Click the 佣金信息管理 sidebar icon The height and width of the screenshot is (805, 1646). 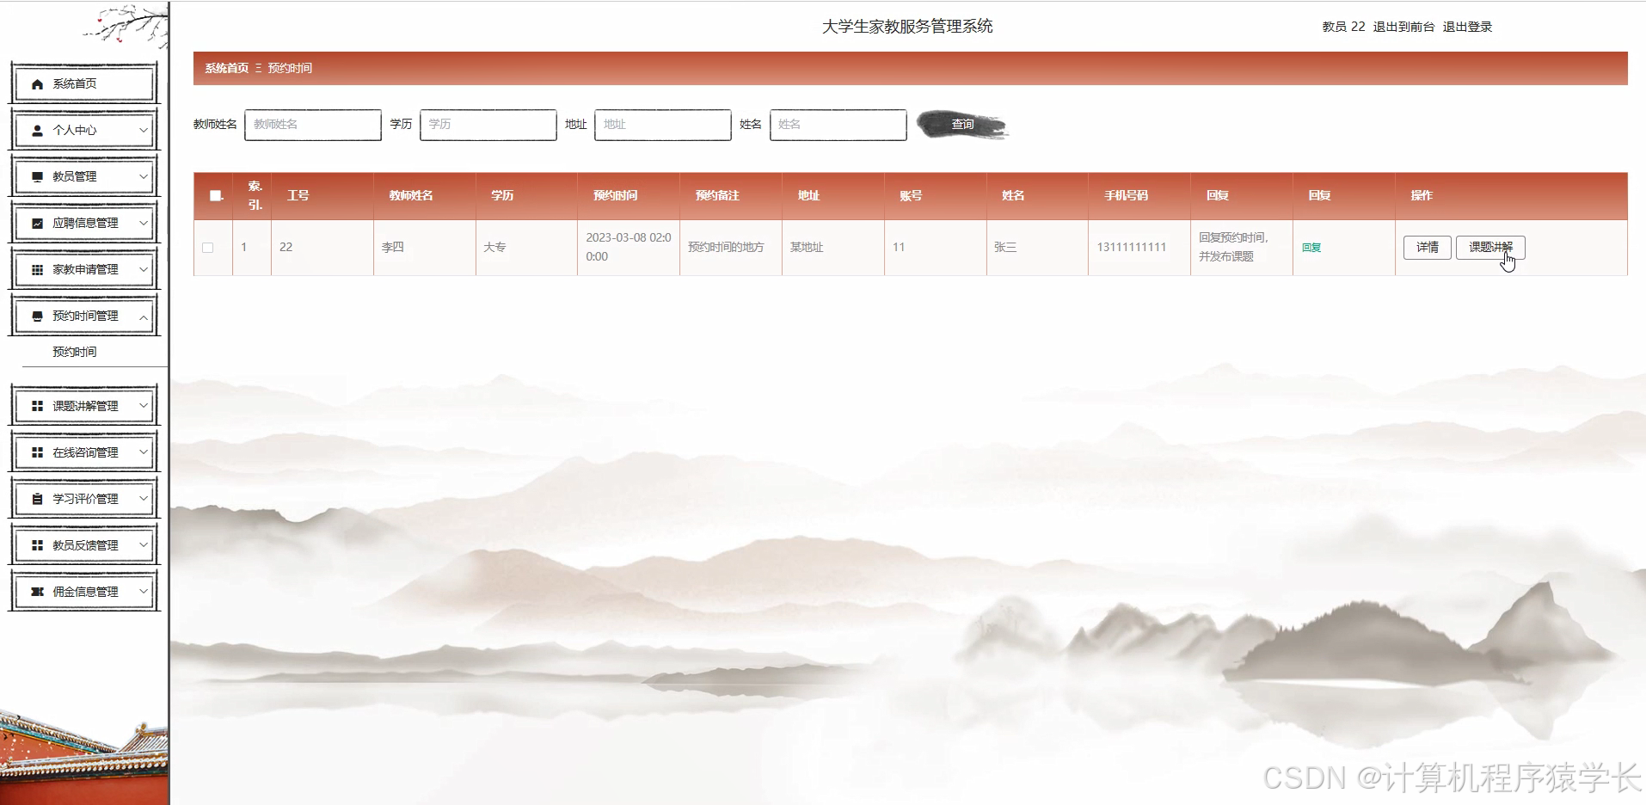tap(36, 591)
